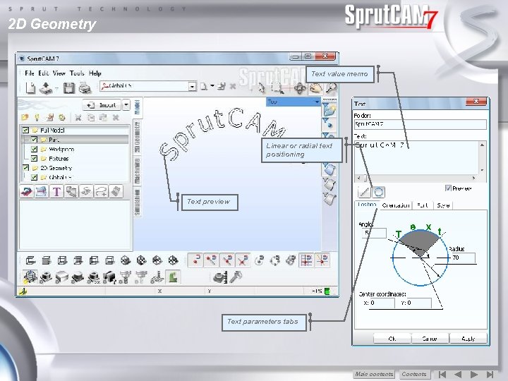508x381 pixels.
Task: Click the previous slide arrow
Action: pyautogui.click(x=458, y=374)
